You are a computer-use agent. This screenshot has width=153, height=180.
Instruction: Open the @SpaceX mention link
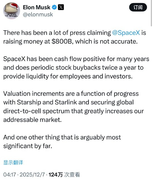coord(126,33)
